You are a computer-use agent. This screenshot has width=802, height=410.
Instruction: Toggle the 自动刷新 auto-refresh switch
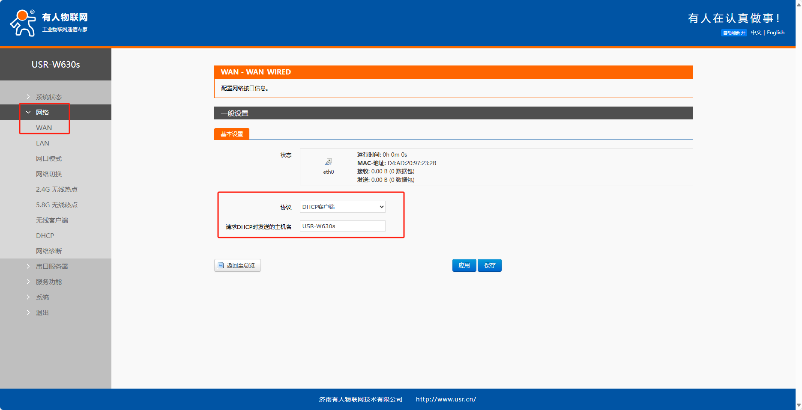734,33
